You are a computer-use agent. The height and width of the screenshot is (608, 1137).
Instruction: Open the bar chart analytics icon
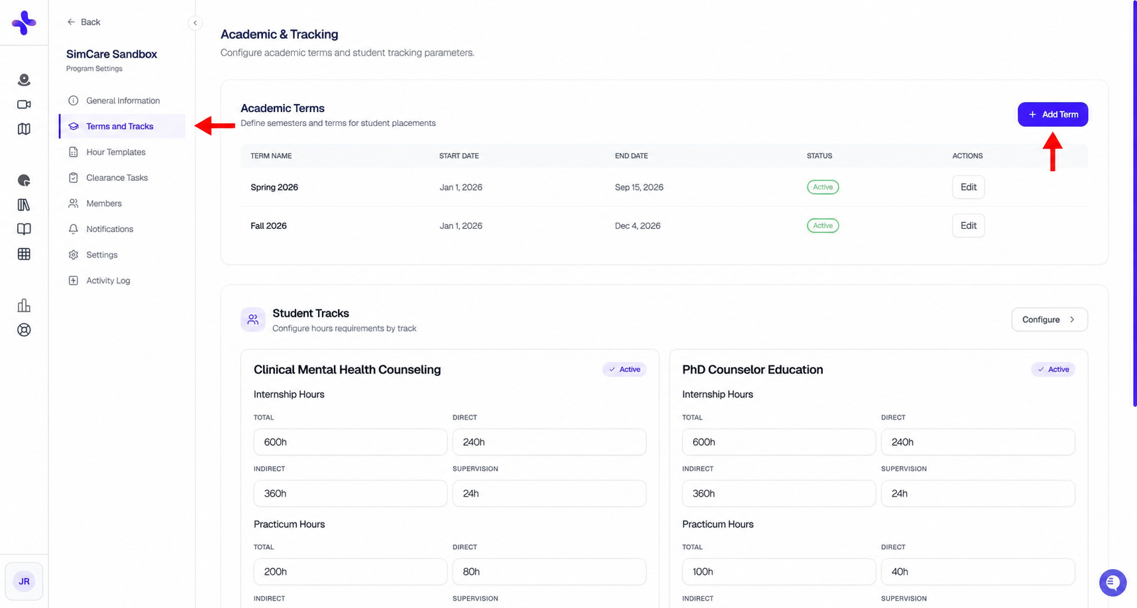[24, 305]
